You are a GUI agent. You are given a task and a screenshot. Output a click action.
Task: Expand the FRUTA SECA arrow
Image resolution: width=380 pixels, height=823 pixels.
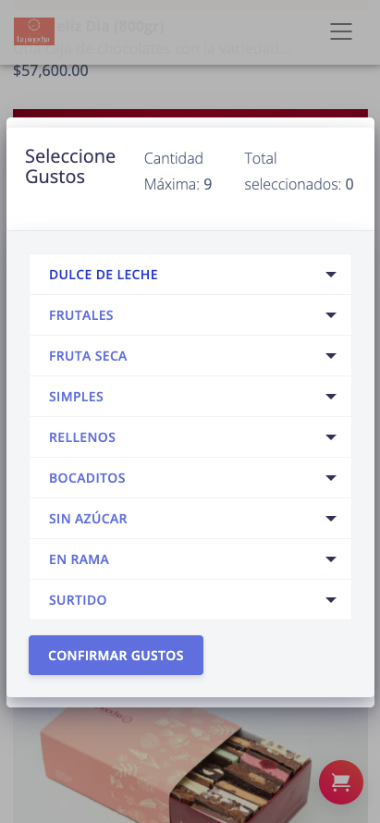coord(331,356)
